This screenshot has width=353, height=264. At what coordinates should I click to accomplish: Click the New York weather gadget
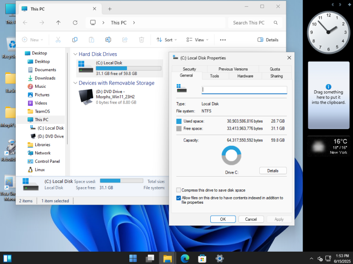[328, 147]
